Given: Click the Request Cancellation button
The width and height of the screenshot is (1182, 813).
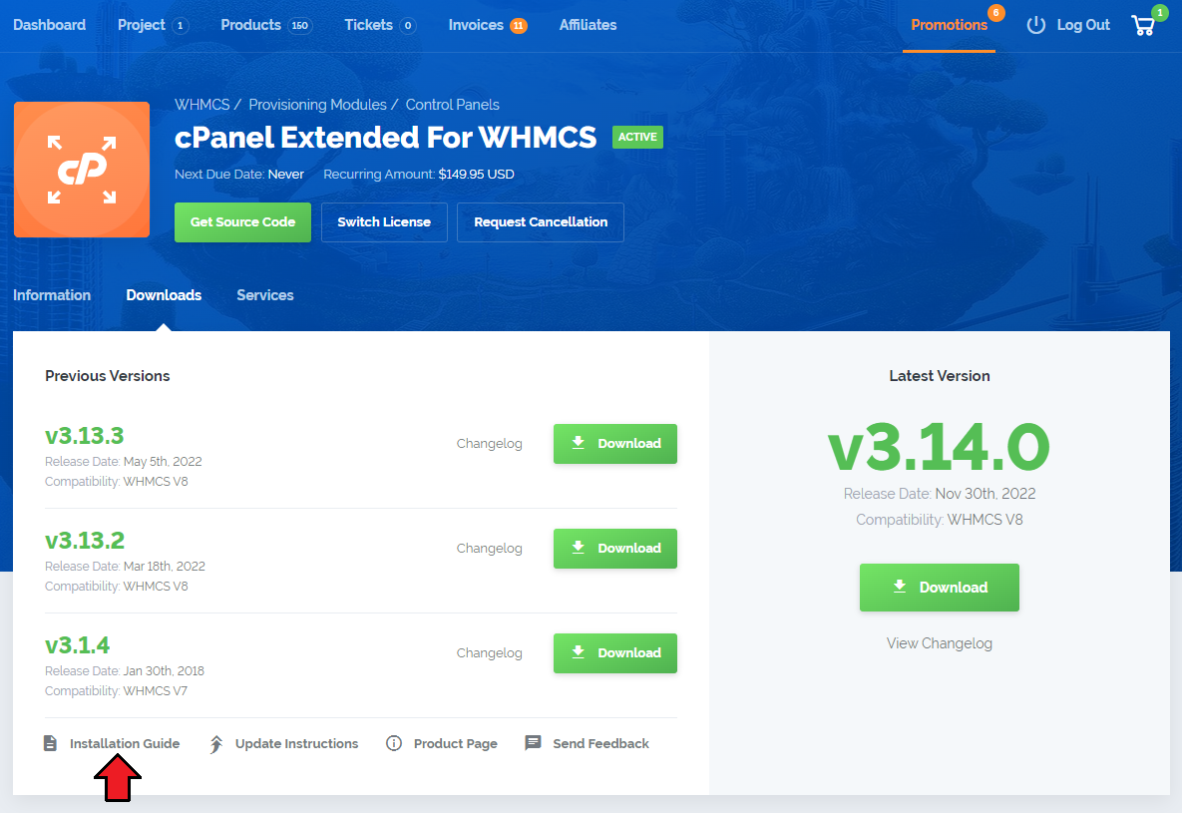Looking at the screenshot, I should coord(541,222).
